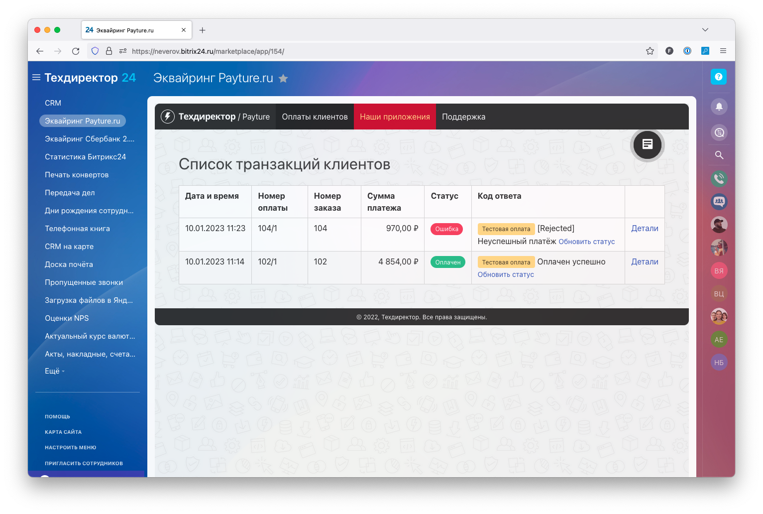Click the dark F extension icon
This screenshot has height=514, width=763.
click(669, 51)
